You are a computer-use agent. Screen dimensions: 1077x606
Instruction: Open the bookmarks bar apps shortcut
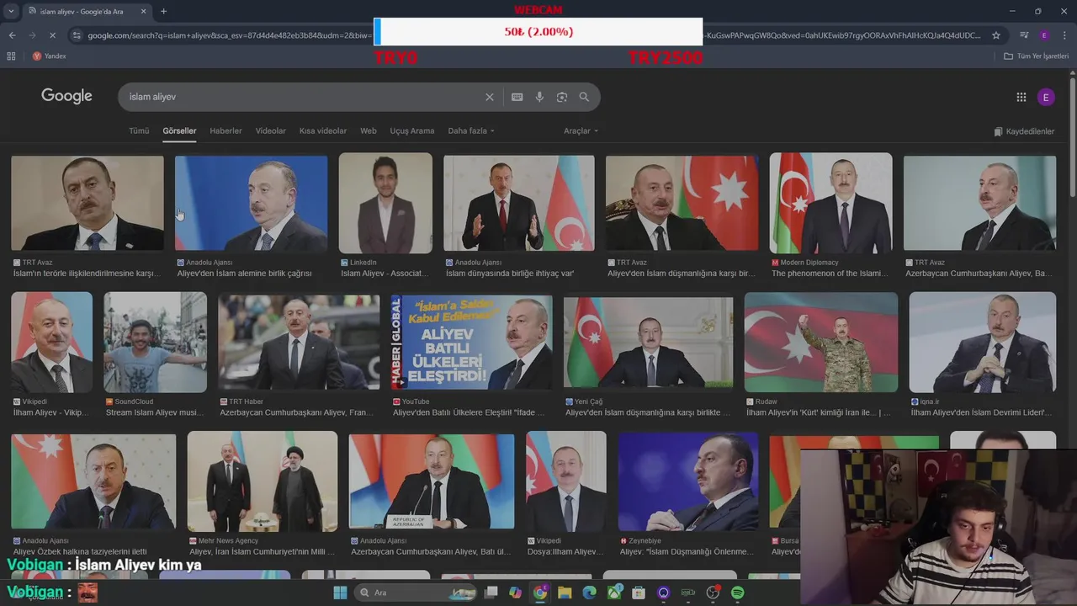click(11, 56)
